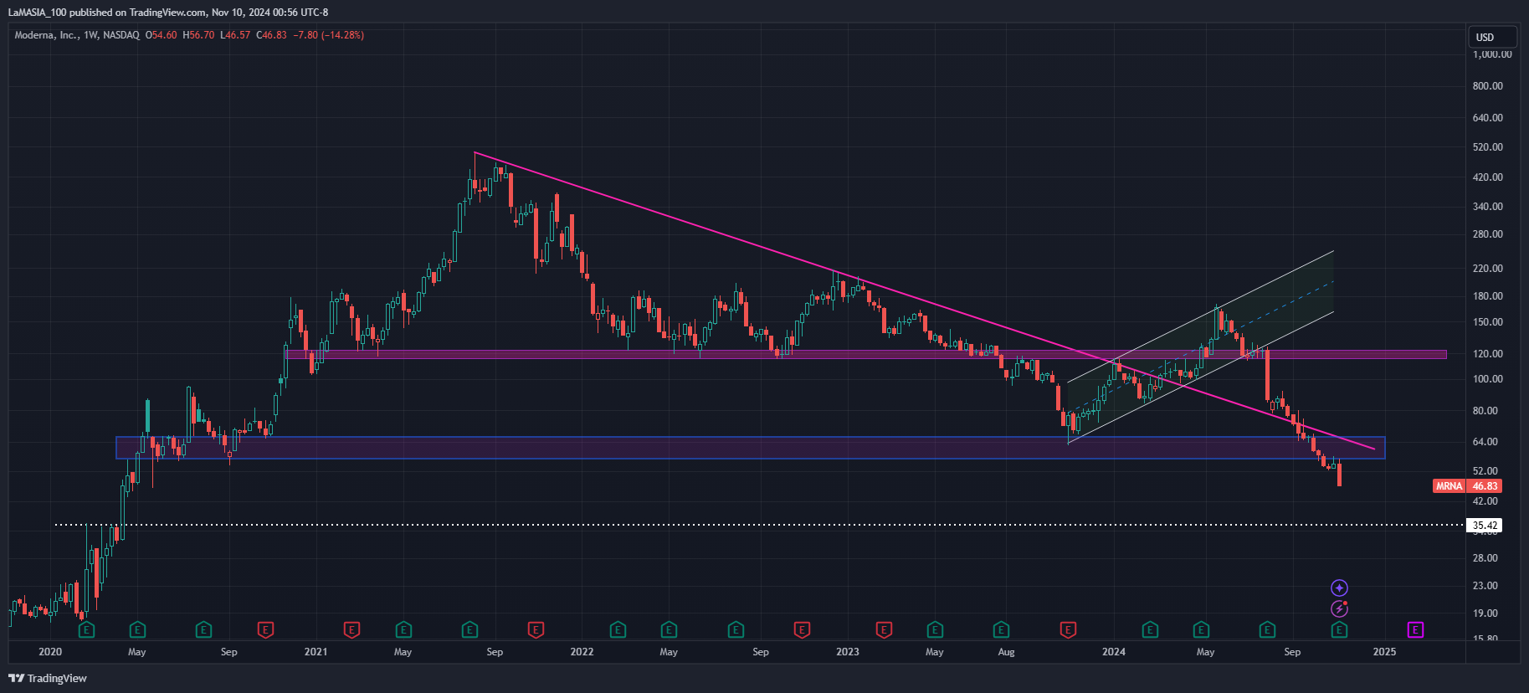Click the 2020 label on time axis
This screenshot has width=1529, height=693.
tap(50, 652)
